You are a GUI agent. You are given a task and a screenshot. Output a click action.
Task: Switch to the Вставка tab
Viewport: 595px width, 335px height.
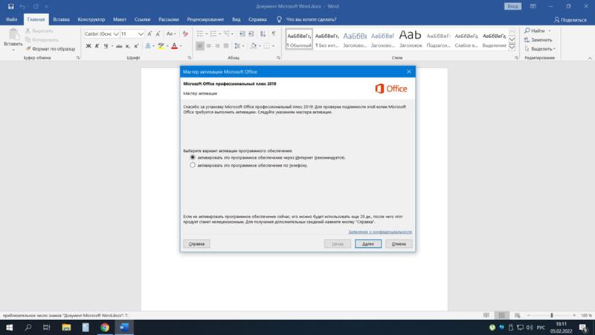(61, 19)
